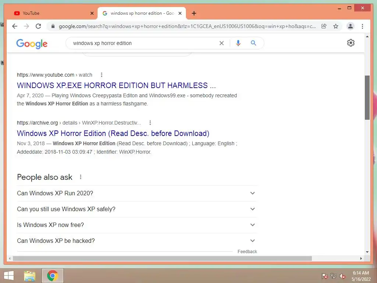Clear the search box with X
Screen dimensions: 377x283
pos(221,43)
